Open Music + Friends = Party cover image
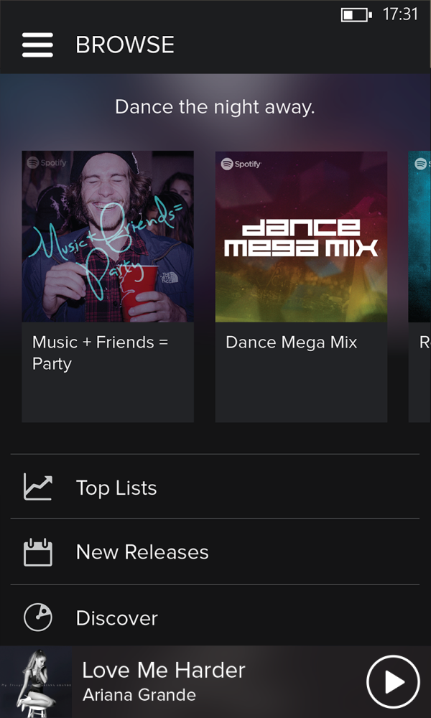This screenshot has height=718, width=431. 108,236
